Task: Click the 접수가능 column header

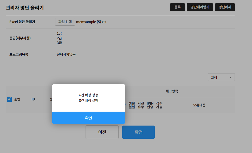Action: pos(159,105)
